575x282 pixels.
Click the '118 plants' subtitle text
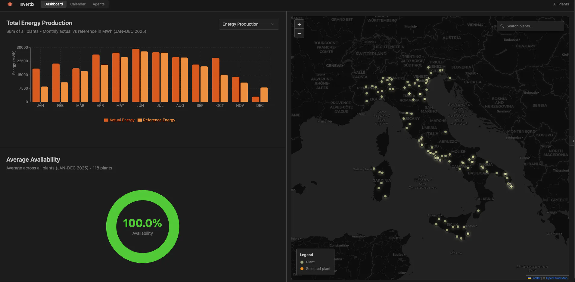(x=102, y=168)
